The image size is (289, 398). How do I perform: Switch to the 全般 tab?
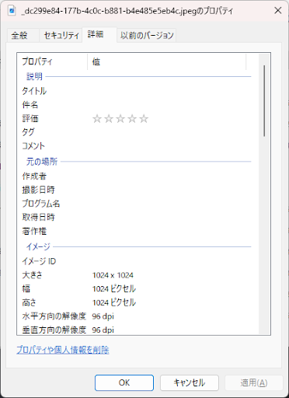click(x=23, y=35)
